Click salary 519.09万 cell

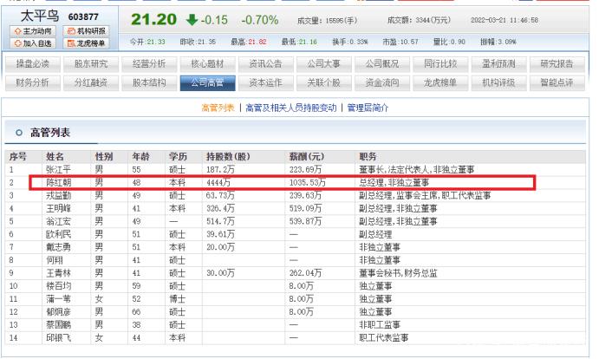(x=306, y=208)
